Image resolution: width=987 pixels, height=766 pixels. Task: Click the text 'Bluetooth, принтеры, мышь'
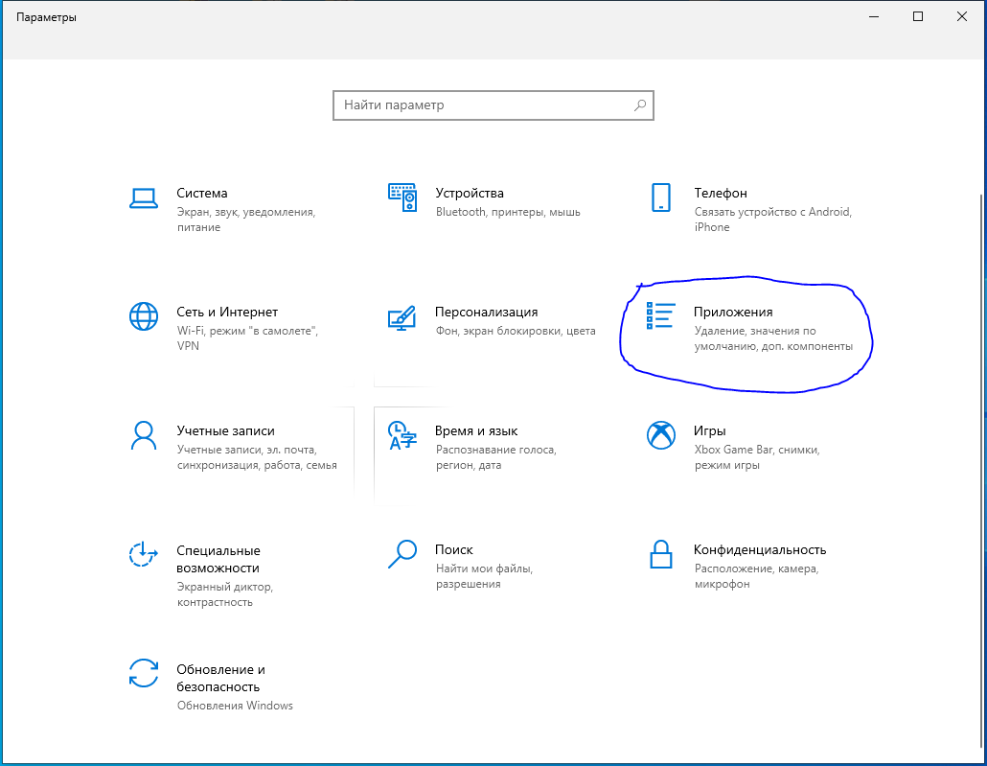click(508, 212)
